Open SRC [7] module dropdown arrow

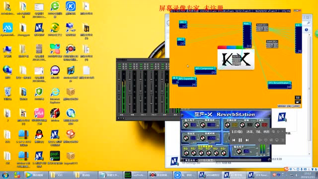[x=184, y=39]
